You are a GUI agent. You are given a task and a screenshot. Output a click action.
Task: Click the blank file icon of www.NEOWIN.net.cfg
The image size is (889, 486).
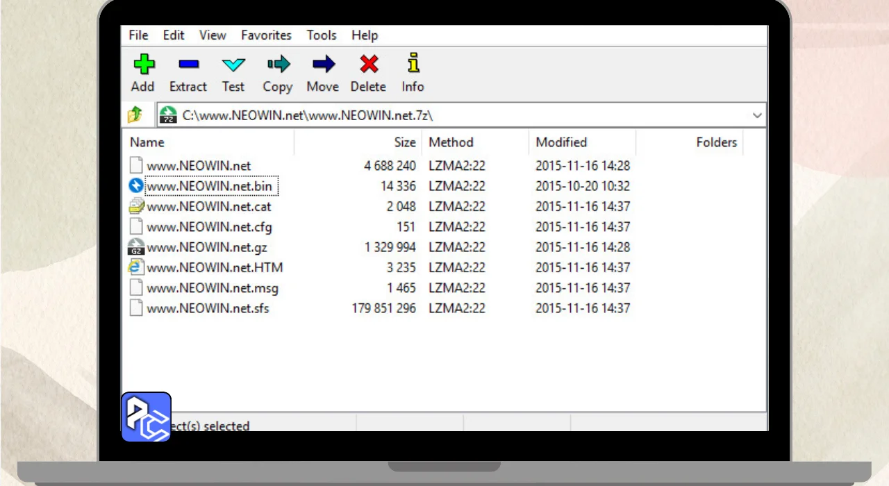tap(136, 226)
